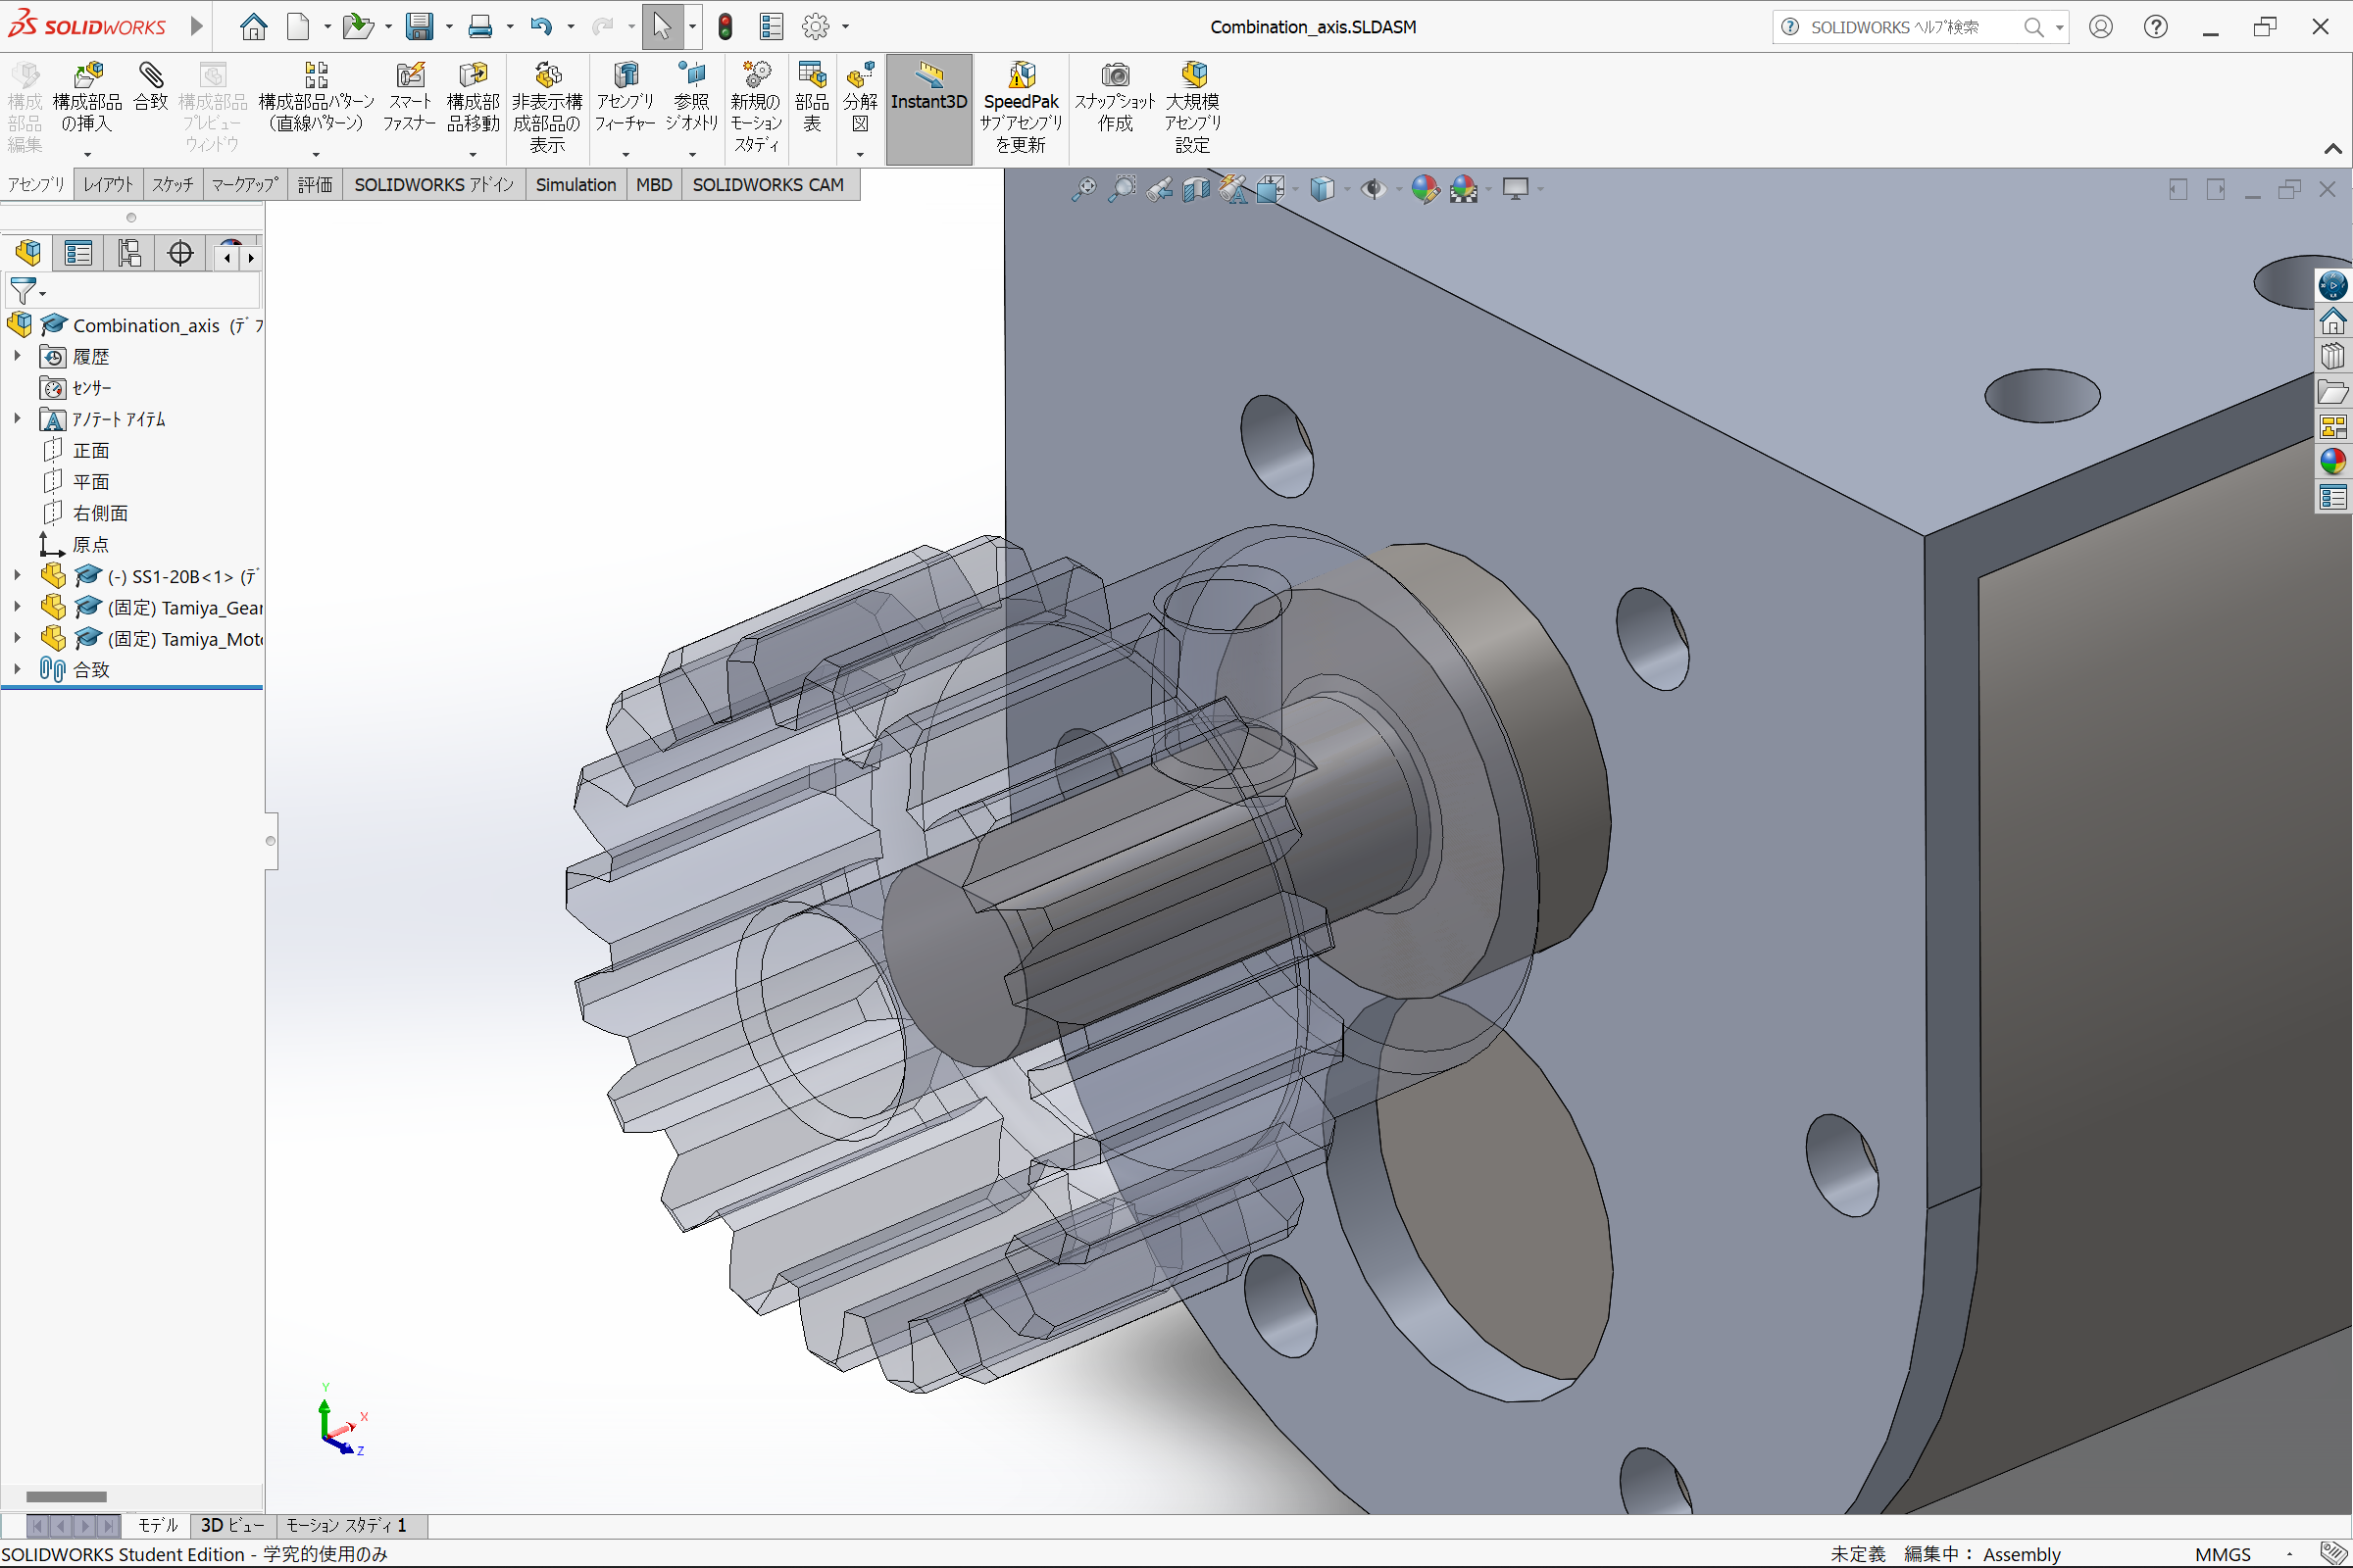Click 部品表 (Bill of Materials)
Viewport: 2353px width, 1568px height.
(x=812, y=98)
